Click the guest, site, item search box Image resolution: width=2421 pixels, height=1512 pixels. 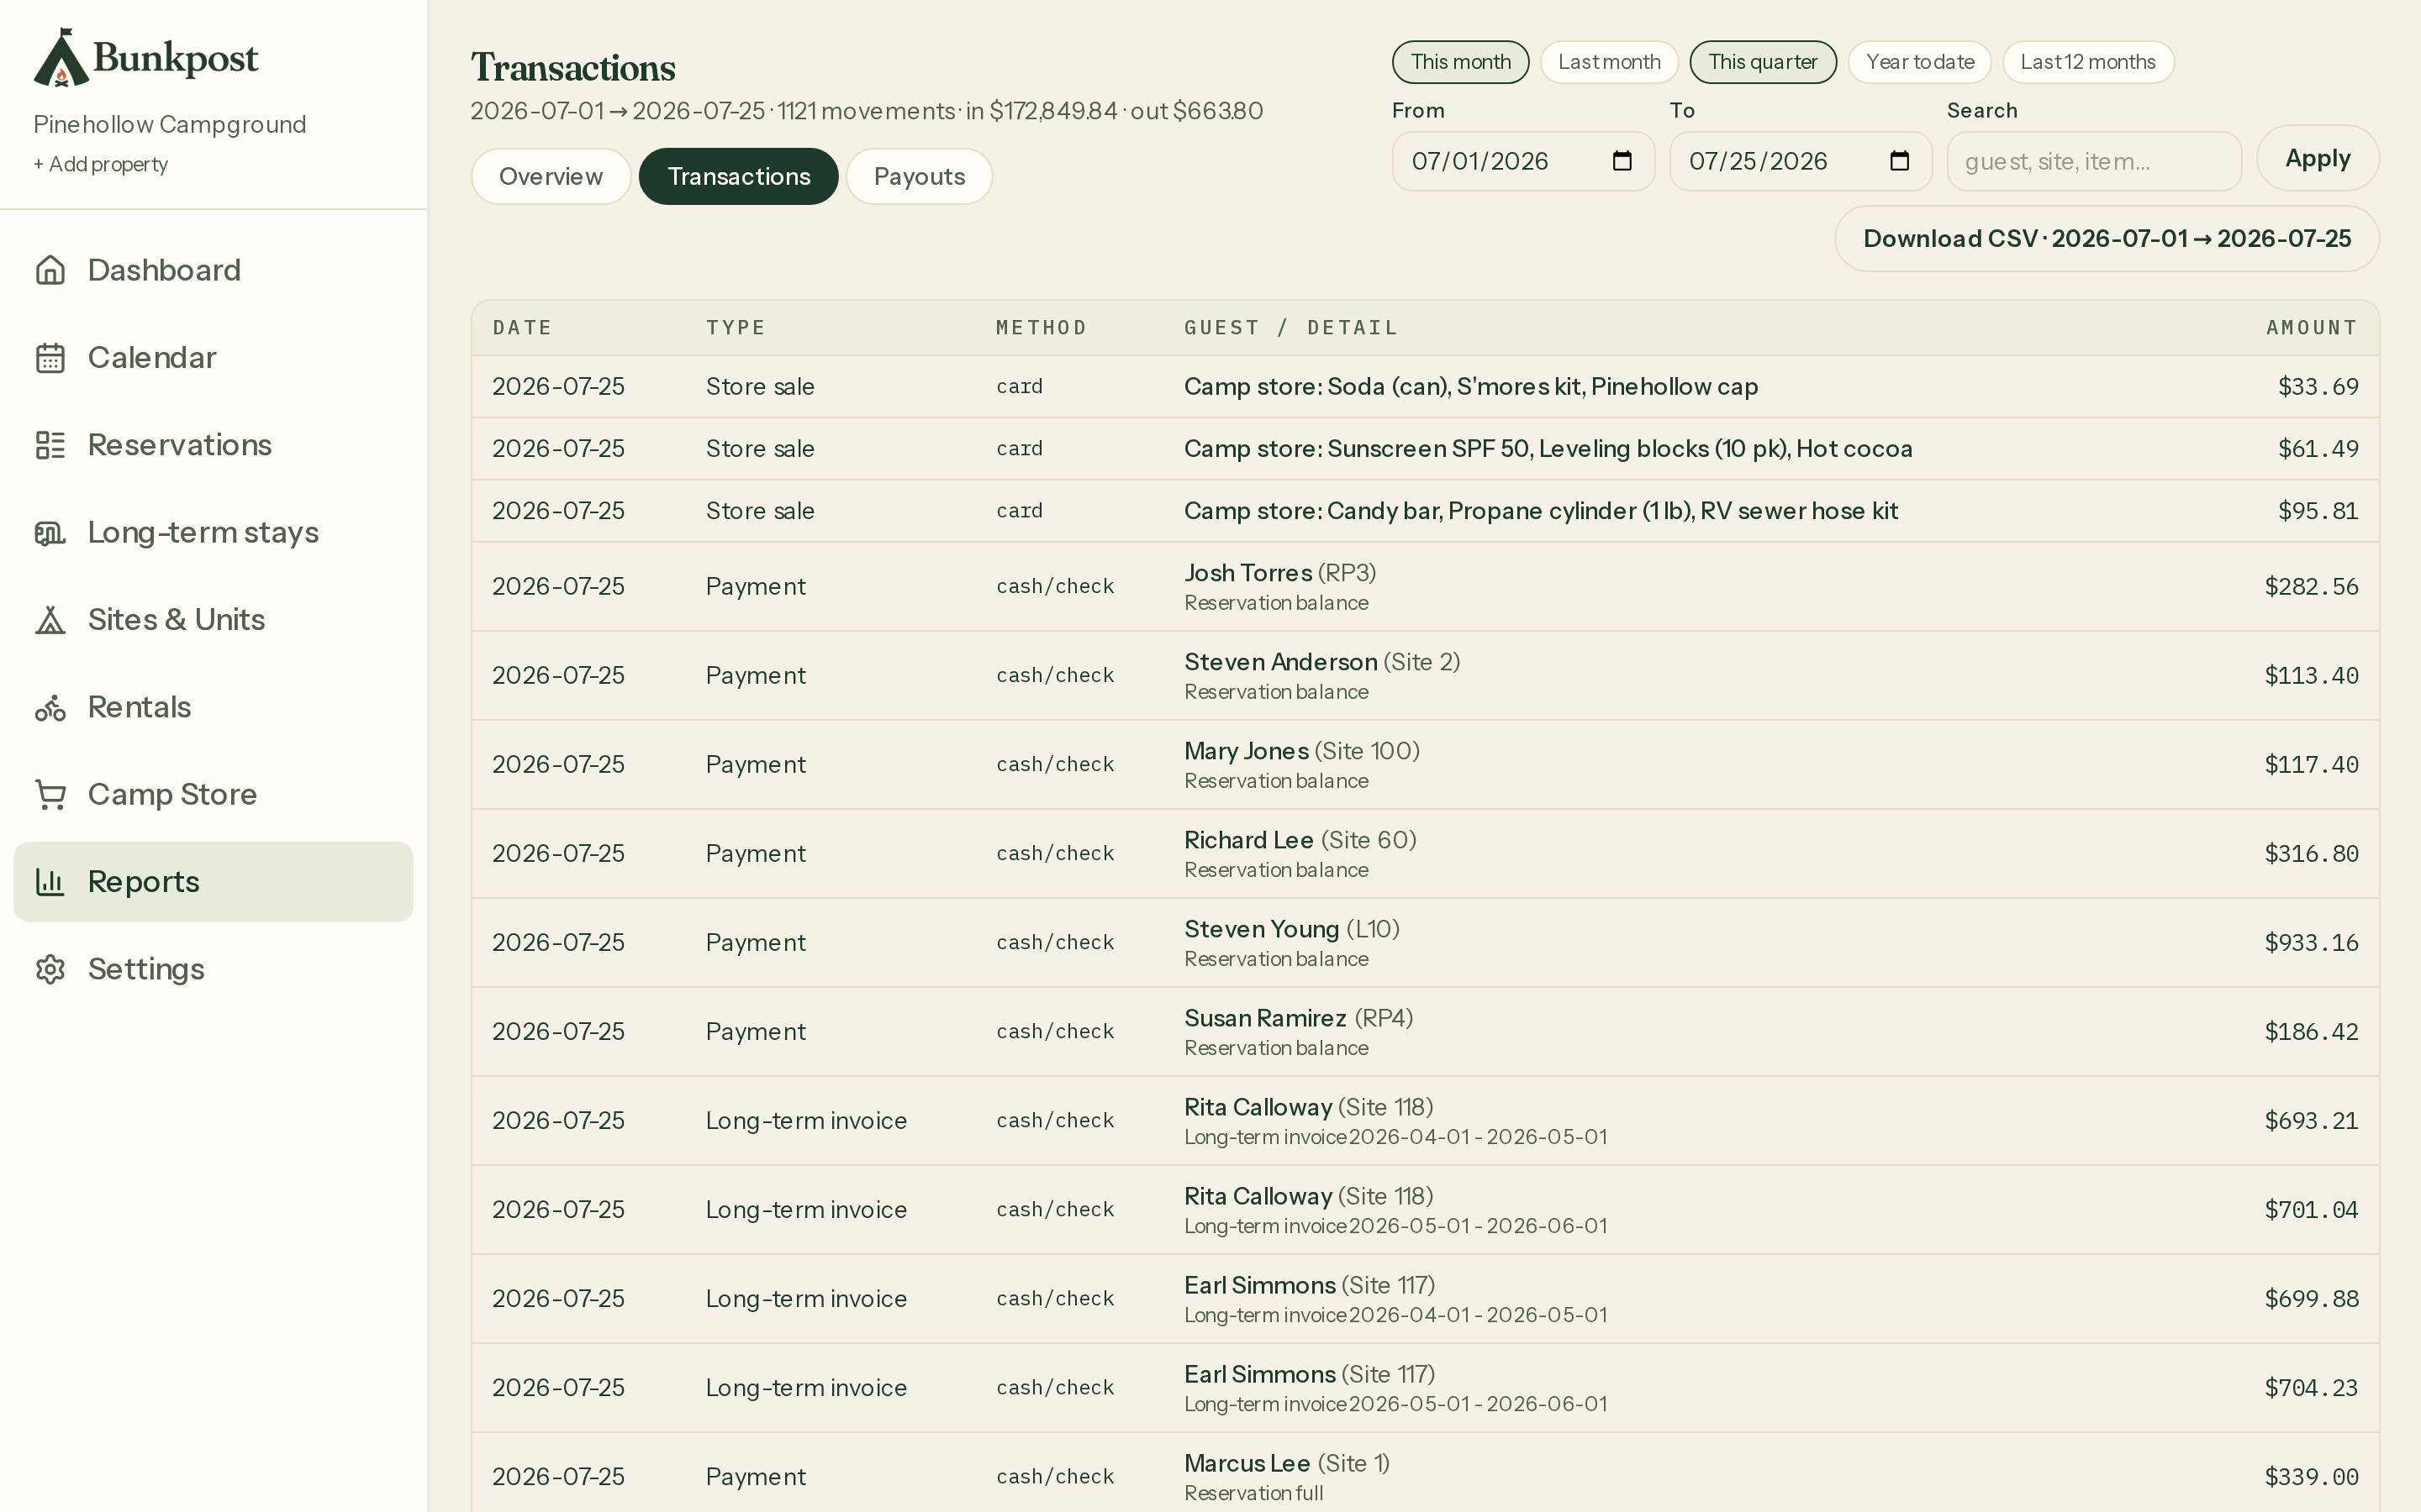[x=2093, y=161]
